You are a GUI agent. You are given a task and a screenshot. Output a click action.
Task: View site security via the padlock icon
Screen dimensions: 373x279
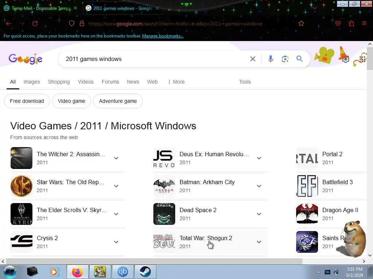click(x=82, y=24)
